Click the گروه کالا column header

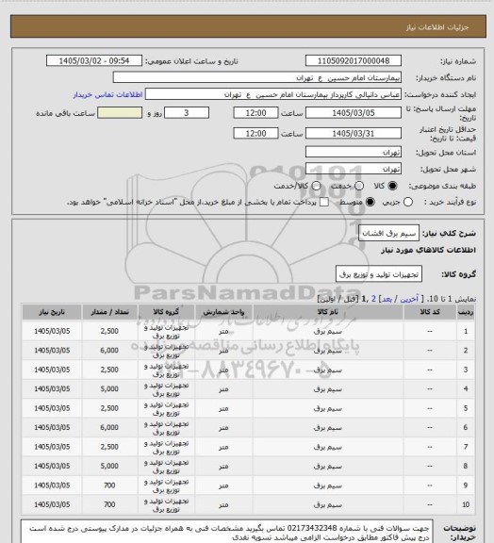[166, 312]
